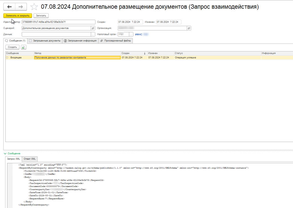The image size is (293, 208).
Task: Click the 'Записать' button
Action: tap(41, 15)
